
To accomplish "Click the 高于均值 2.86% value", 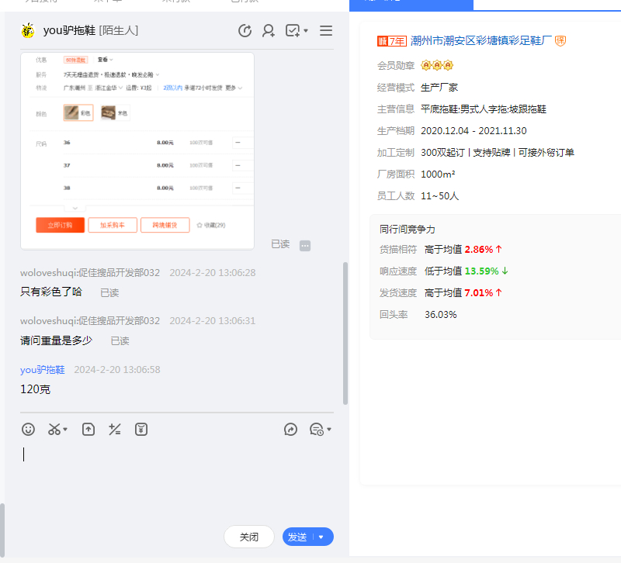I will point(463,249).
